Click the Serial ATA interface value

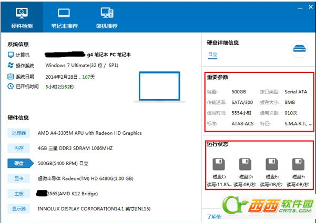click(x=296, y=92)
